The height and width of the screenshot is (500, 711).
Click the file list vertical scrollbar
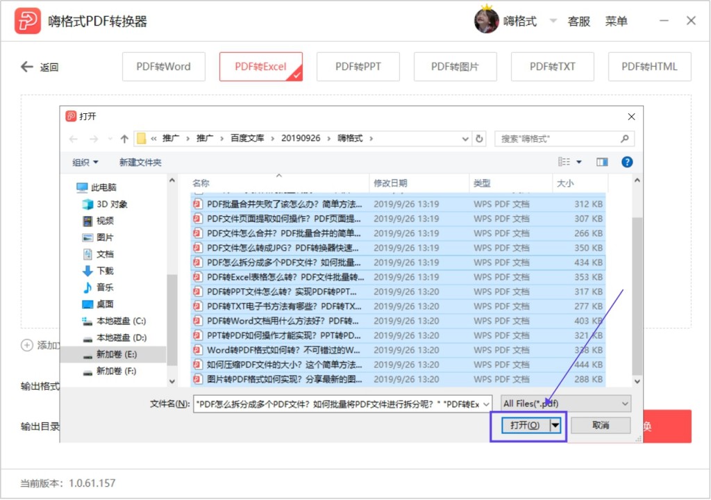click(x=637, y=296)
